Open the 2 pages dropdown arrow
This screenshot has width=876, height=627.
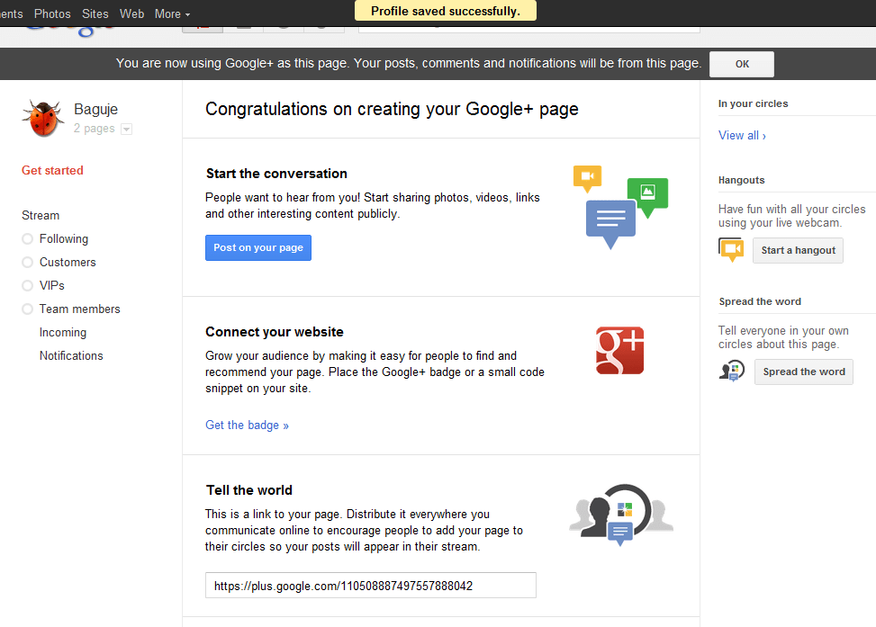pos(127,129)
